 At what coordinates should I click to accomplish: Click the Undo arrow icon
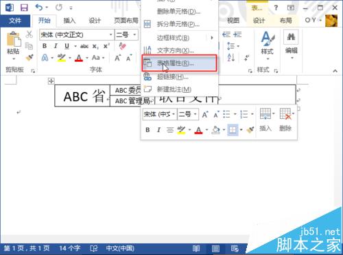point(39,8)
